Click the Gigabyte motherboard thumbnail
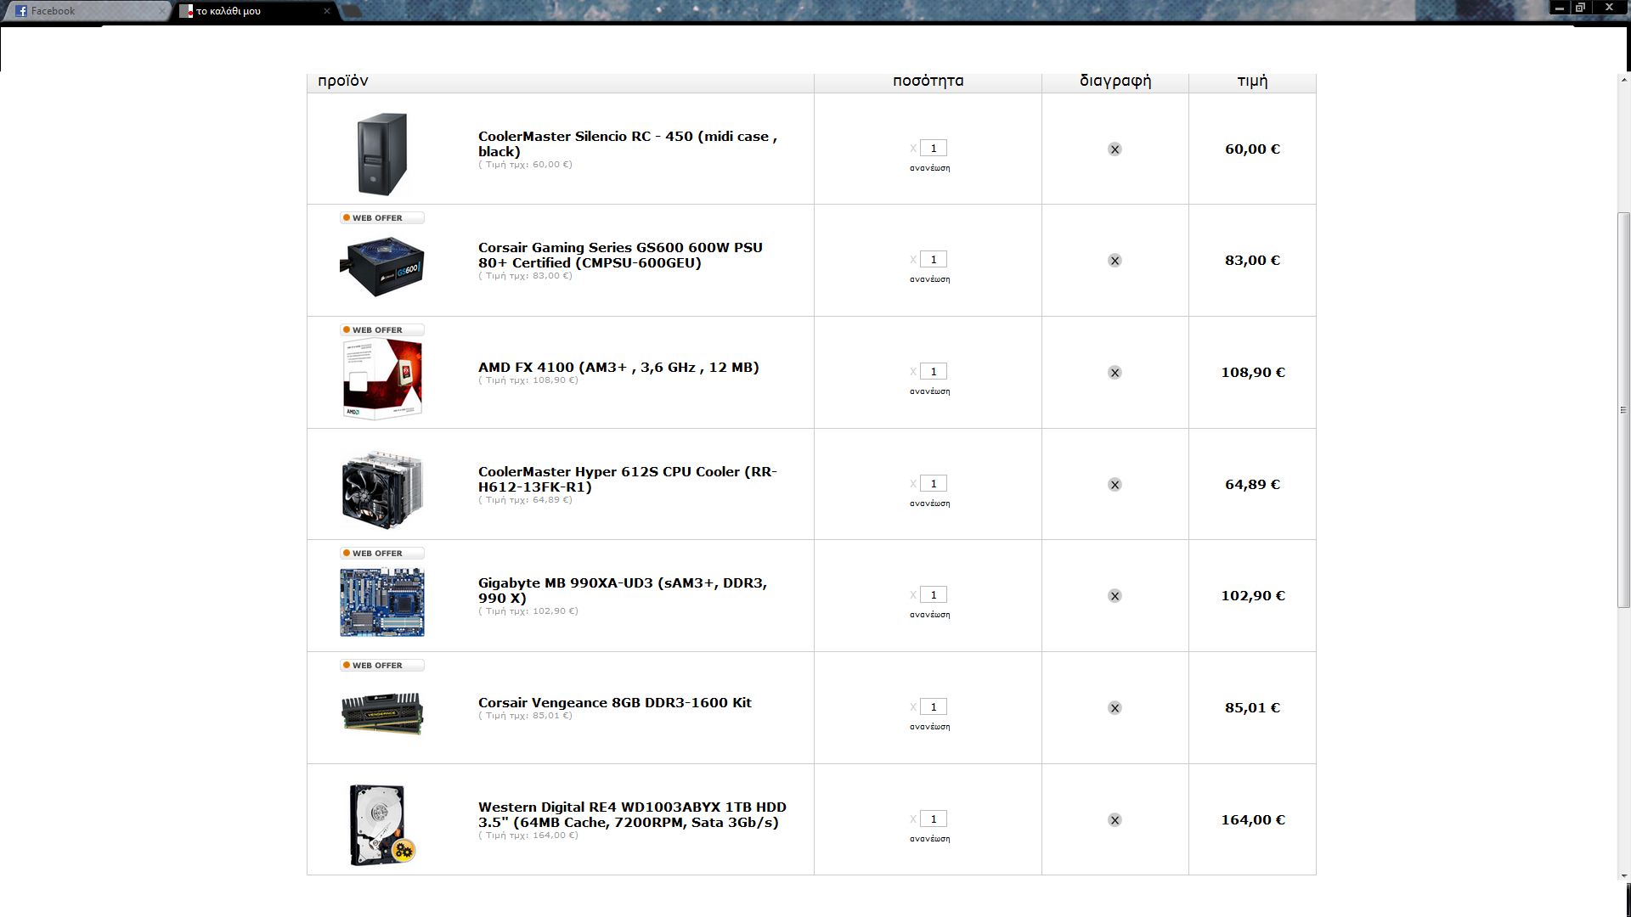Viewport: 1631px width, 917px height. click(x=382, y=602)
